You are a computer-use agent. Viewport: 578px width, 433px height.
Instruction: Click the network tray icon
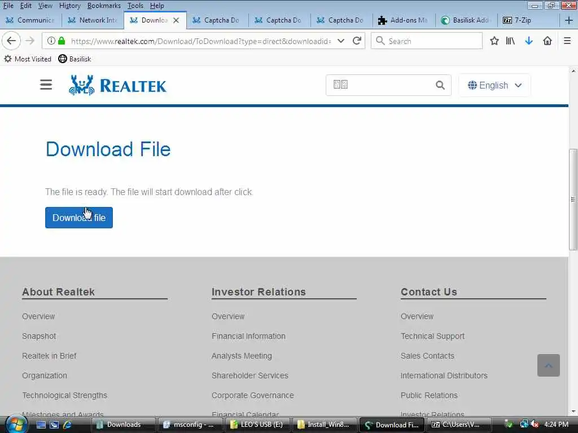click(524, 424)
